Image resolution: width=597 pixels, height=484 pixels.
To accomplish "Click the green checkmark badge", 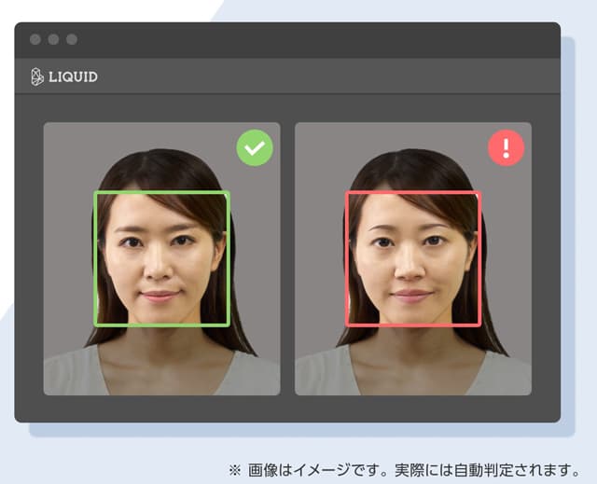I will (x=254, y=147).
